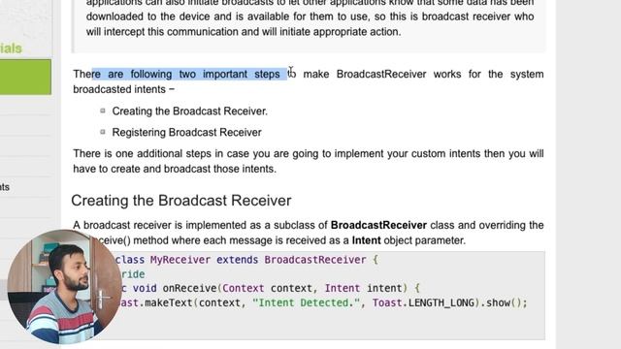621x349 pixels.
Task: Click the 'Creating the Broadcast Receiver' heading
Action: (181, 201)
